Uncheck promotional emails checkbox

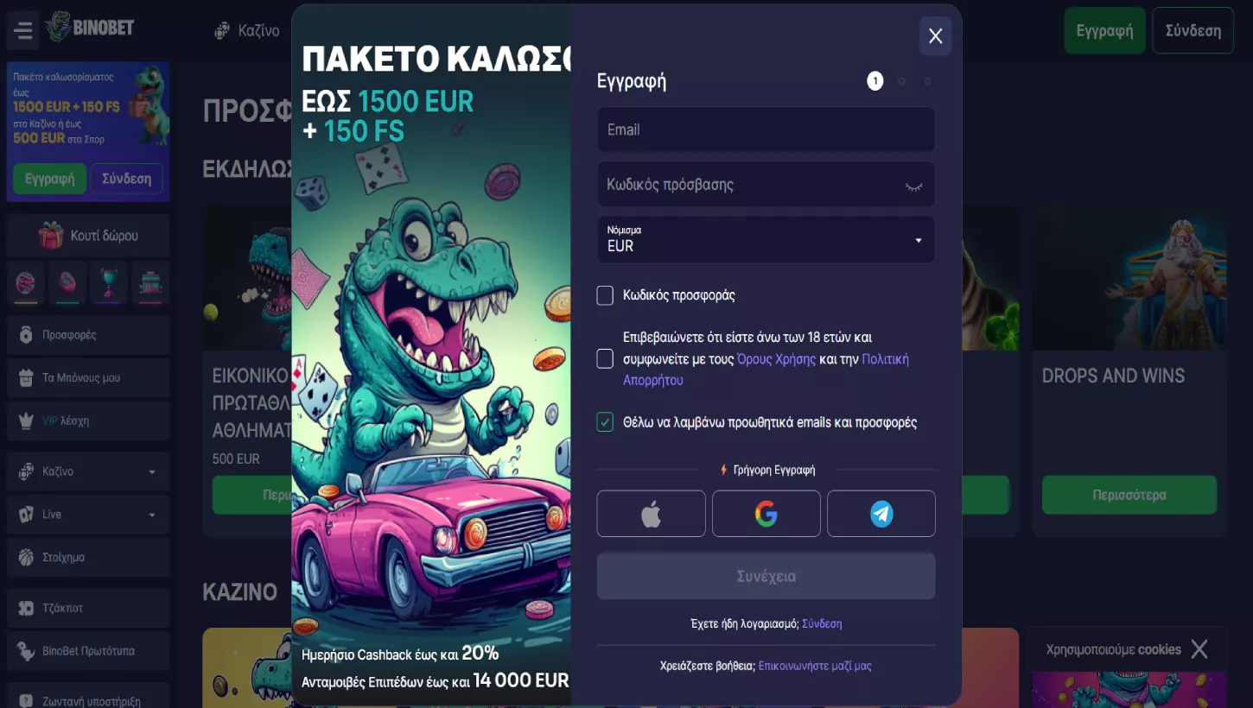tap(605, 422)
